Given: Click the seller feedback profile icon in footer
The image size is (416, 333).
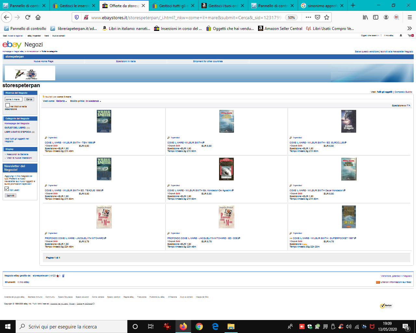Looking at the screenshot, I should [x=63, y=276].
